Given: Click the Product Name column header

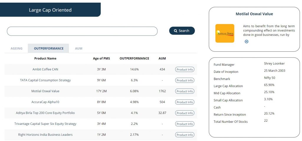Looking at the screenshot, I should [45, 58].
